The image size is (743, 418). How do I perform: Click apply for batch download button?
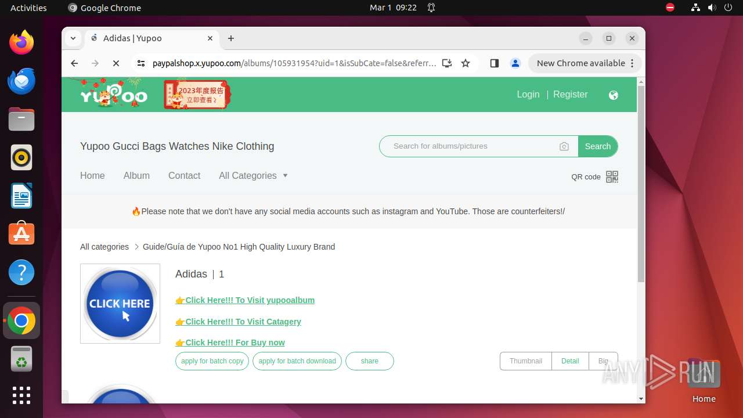[297, 361]
